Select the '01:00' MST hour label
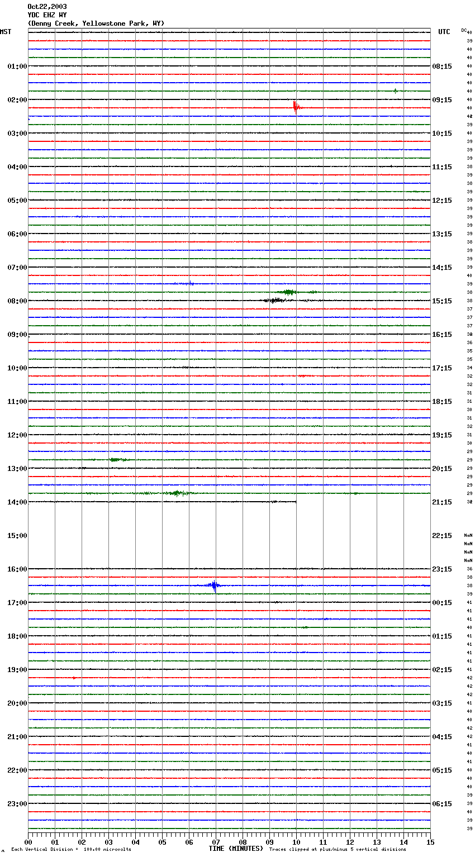The height and width of the screenshot is (857, 475). click(17, 66)
